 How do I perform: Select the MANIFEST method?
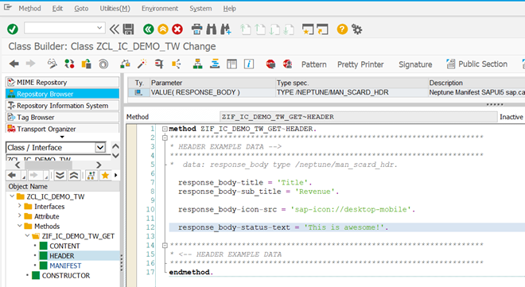point(65,266)
